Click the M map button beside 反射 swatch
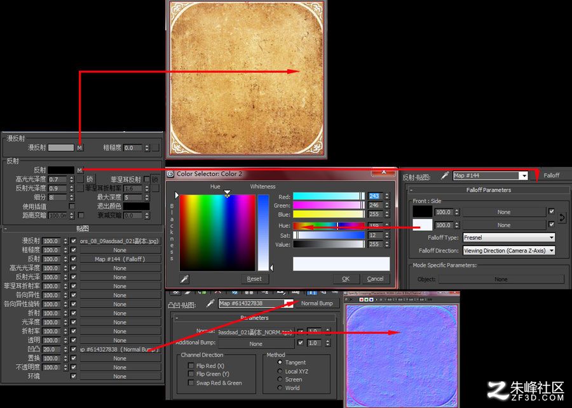 click(79, 170)
